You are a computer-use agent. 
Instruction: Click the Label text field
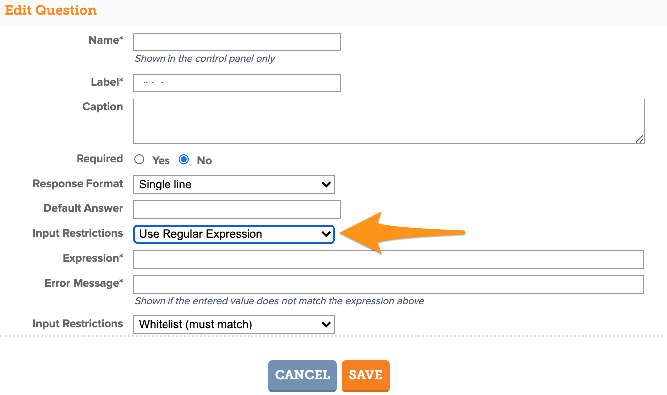point(237,83)
